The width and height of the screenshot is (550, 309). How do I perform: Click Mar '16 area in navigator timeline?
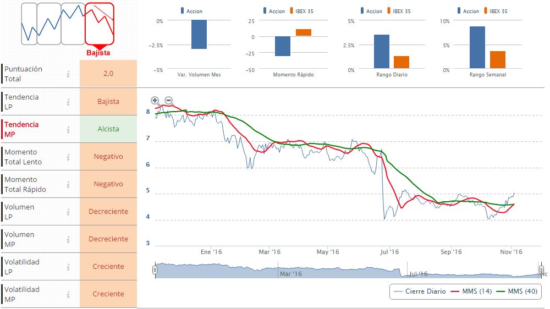coord(290,274)
